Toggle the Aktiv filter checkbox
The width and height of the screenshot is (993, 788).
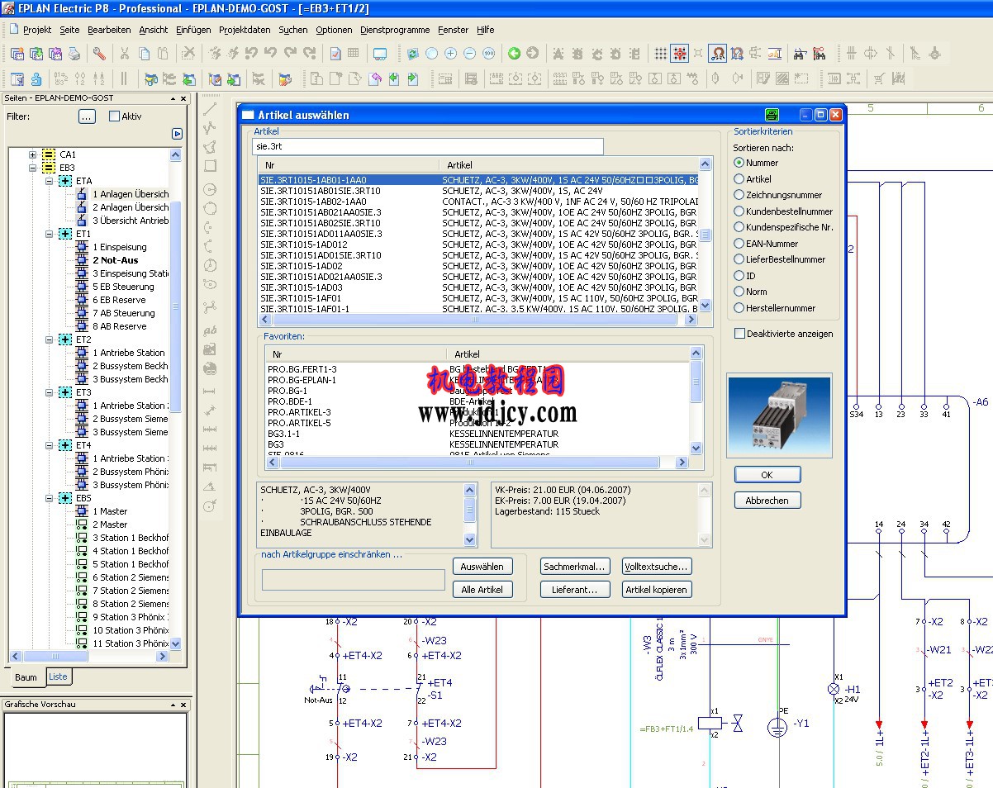click(115, 116)
